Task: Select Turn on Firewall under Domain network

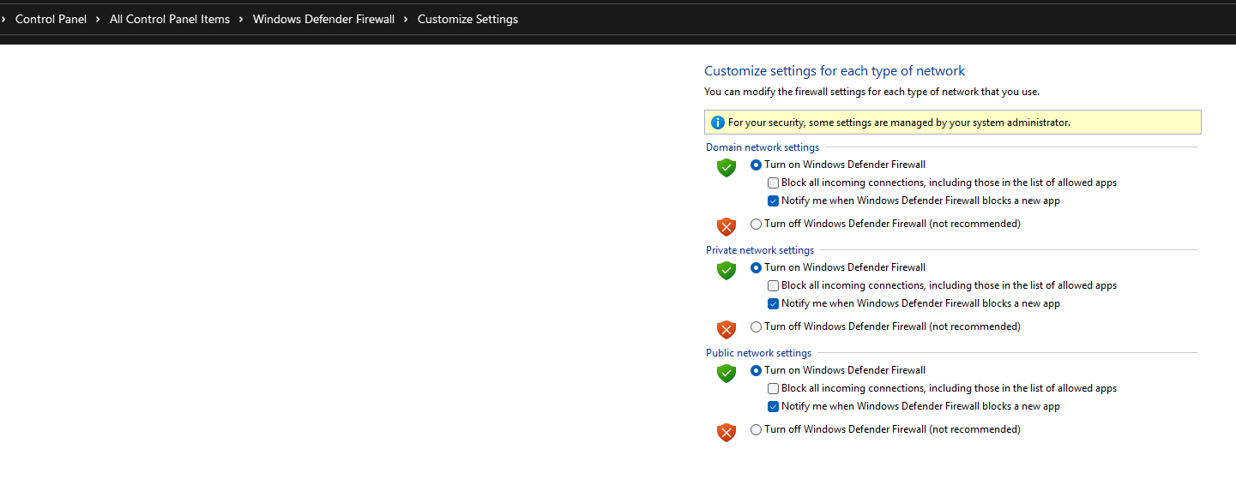Action: point(756,165)
